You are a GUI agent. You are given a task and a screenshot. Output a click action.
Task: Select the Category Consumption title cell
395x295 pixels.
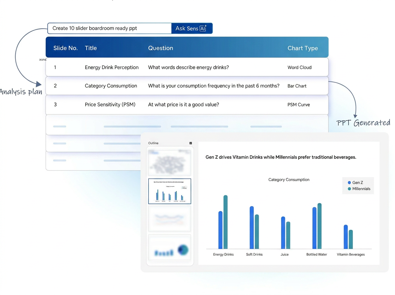(111, 86)
